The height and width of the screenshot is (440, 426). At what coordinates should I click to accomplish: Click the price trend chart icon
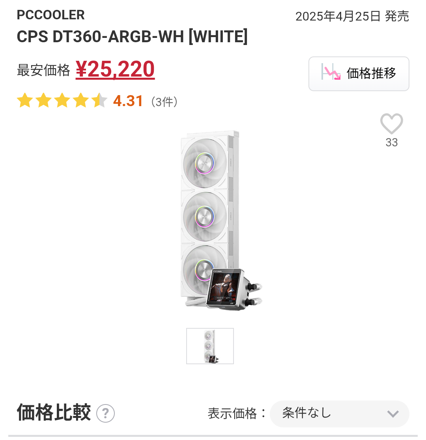[331, 72]
